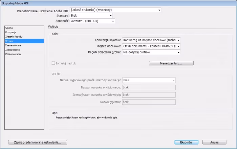
Task: Expand the Konwersja kolorów dropdown
Action: click(151, 40)
